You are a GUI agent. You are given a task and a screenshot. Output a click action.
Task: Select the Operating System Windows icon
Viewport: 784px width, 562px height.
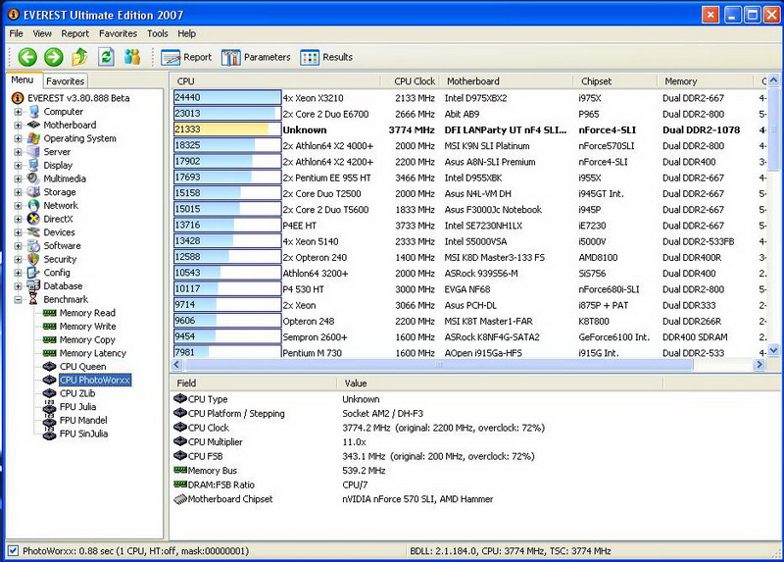click(x=34, y=138)
